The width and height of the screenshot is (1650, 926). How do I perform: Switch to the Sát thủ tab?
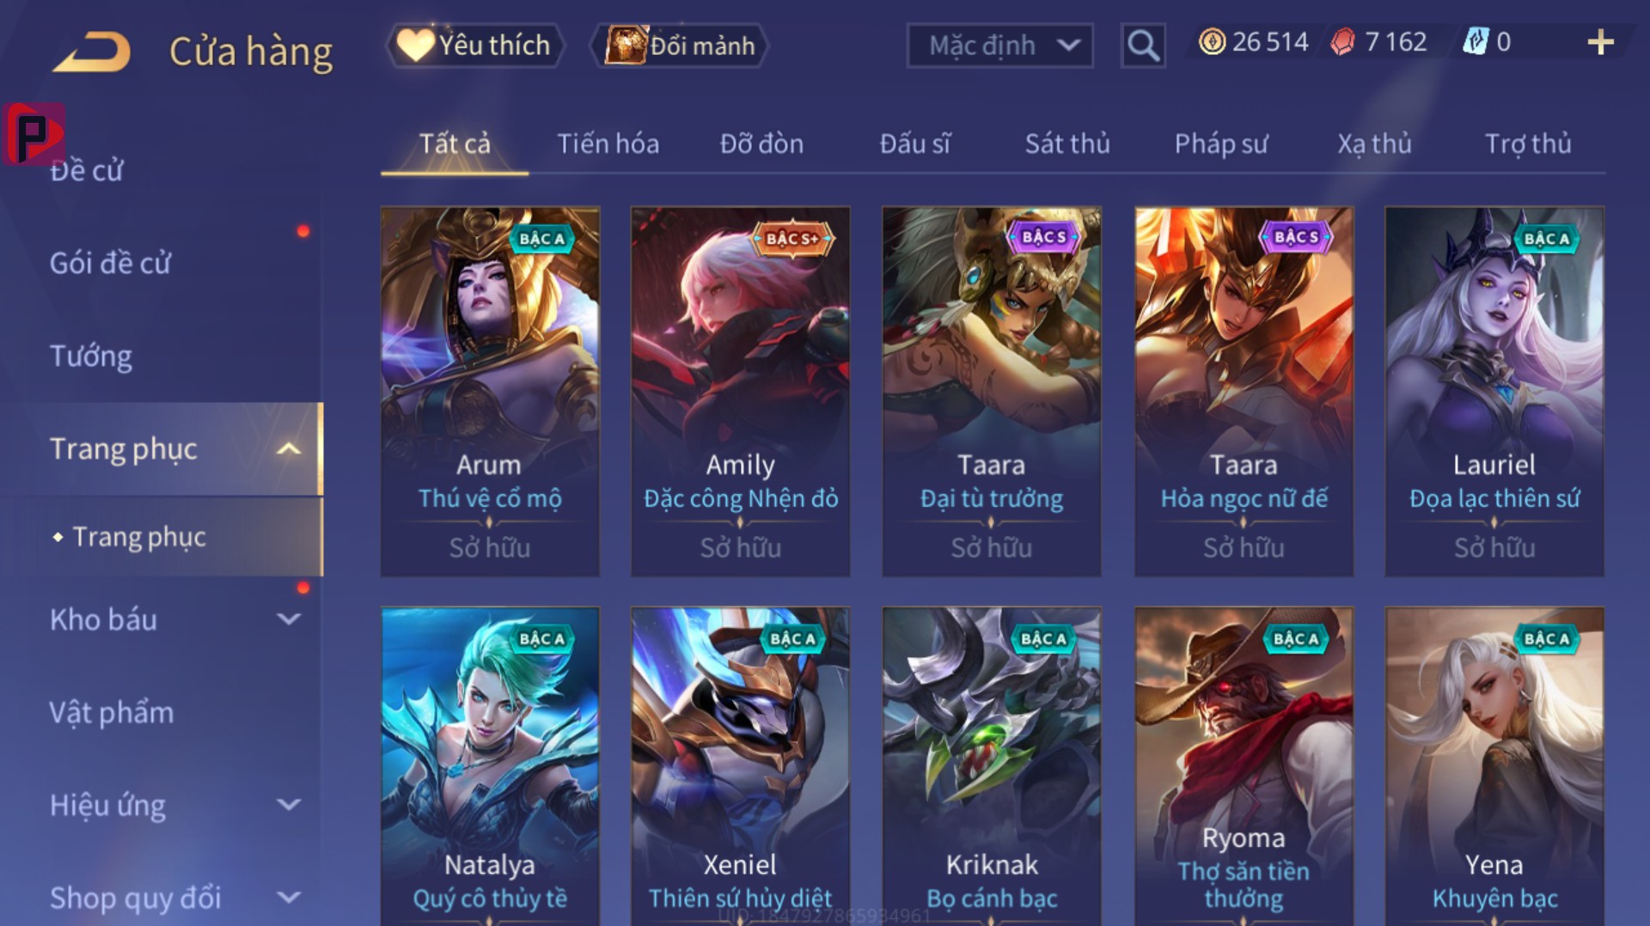point(1067,143)
